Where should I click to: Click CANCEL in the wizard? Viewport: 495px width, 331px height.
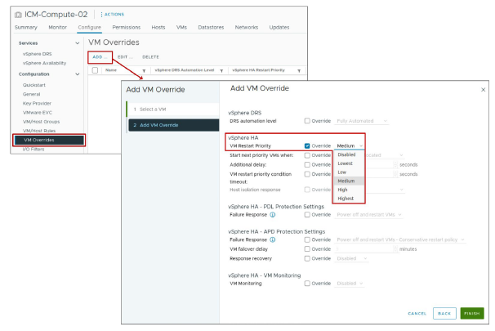point(417,313)
